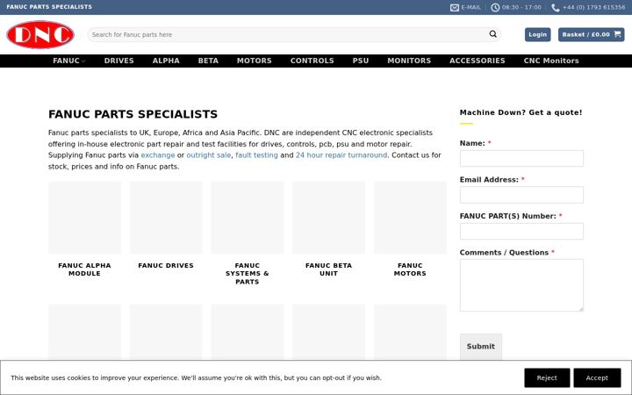Reject cookies in the banner

[547, 377]
